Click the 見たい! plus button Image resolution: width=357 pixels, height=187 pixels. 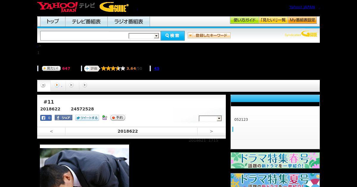pyautogui.click(x=51, y=68)
